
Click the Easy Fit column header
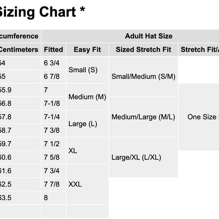point(87,49)
